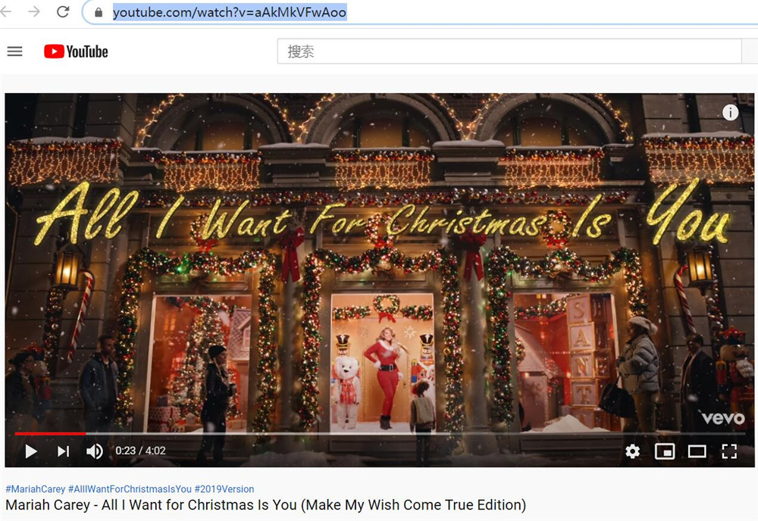The height and width of the screenshot is (521, 758).
Task: Go back to the previous page
Action: (x=6, y=11)
